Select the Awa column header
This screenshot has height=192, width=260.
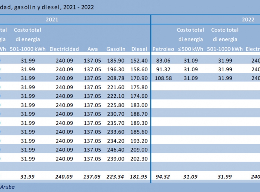point(93,49)
